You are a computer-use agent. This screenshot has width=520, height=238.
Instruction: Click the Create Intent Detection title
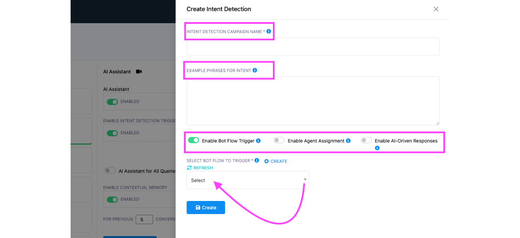pos(219,9)
